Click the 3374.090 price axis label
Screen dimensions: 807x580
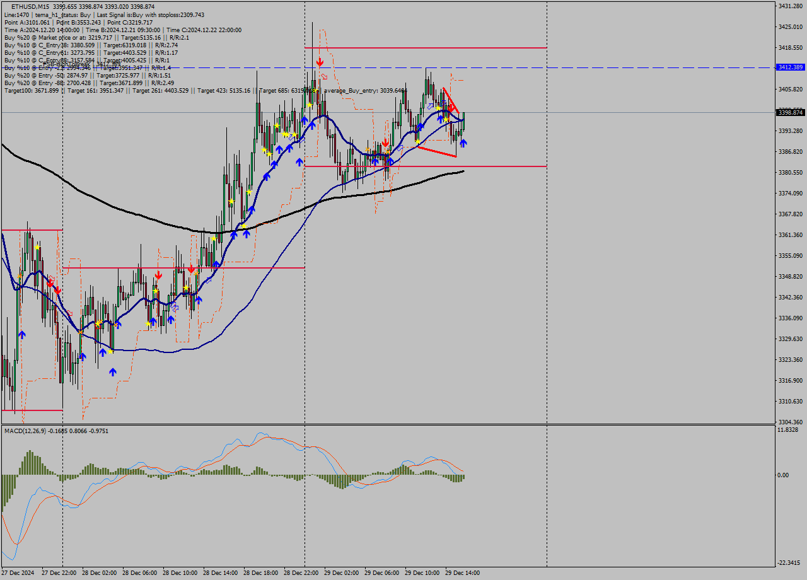[x=790, y=193]
